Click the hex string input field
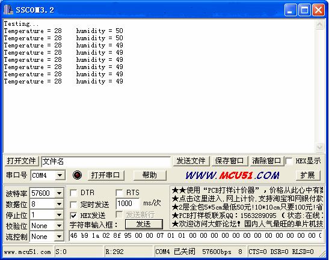The width and height of the screenshot is (329, 260). pos(195,236)
